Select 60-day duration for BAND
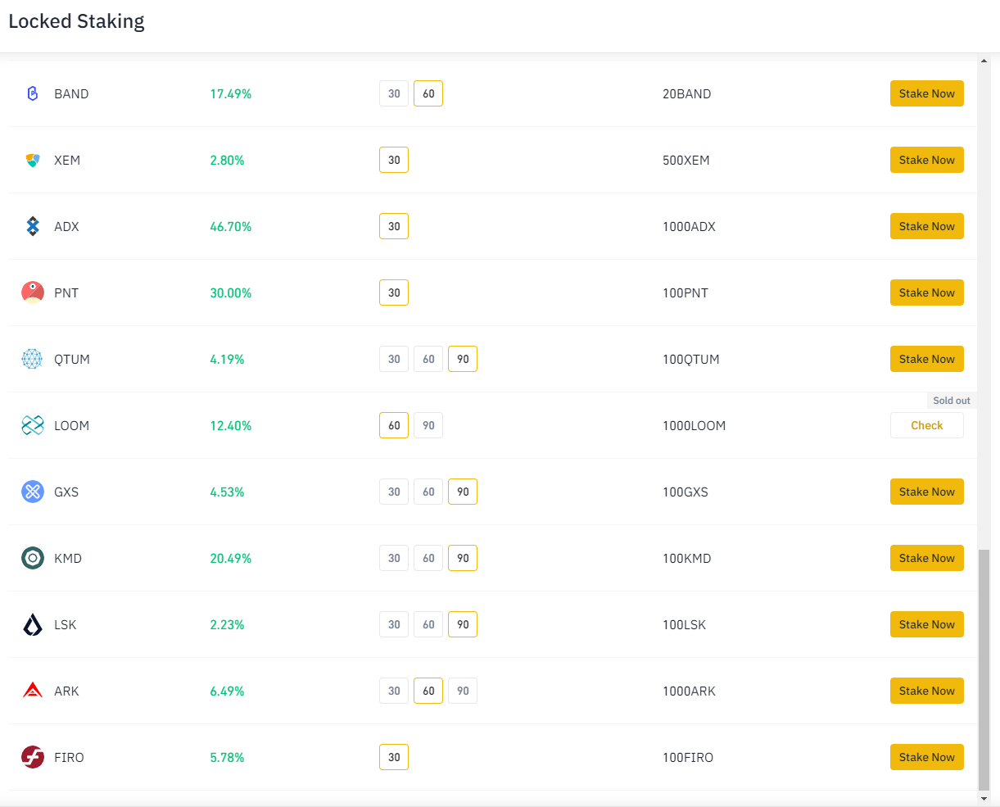This screenshot has width=1000, height=807. tap(428, 93)
